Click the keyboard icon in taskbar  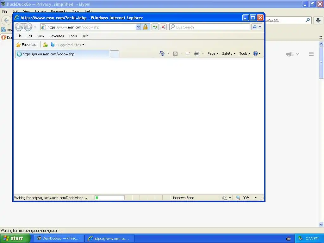pyautogui.click(x=289, y=239)
